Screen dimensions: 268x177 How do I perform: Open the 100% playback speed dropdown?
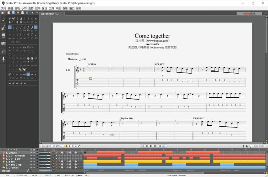coord(262,146)
